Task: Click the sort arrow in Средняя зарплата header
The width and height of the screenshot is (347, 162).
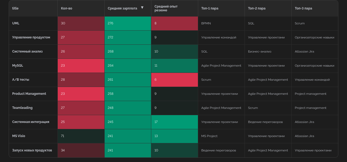Action: (142, 8)
